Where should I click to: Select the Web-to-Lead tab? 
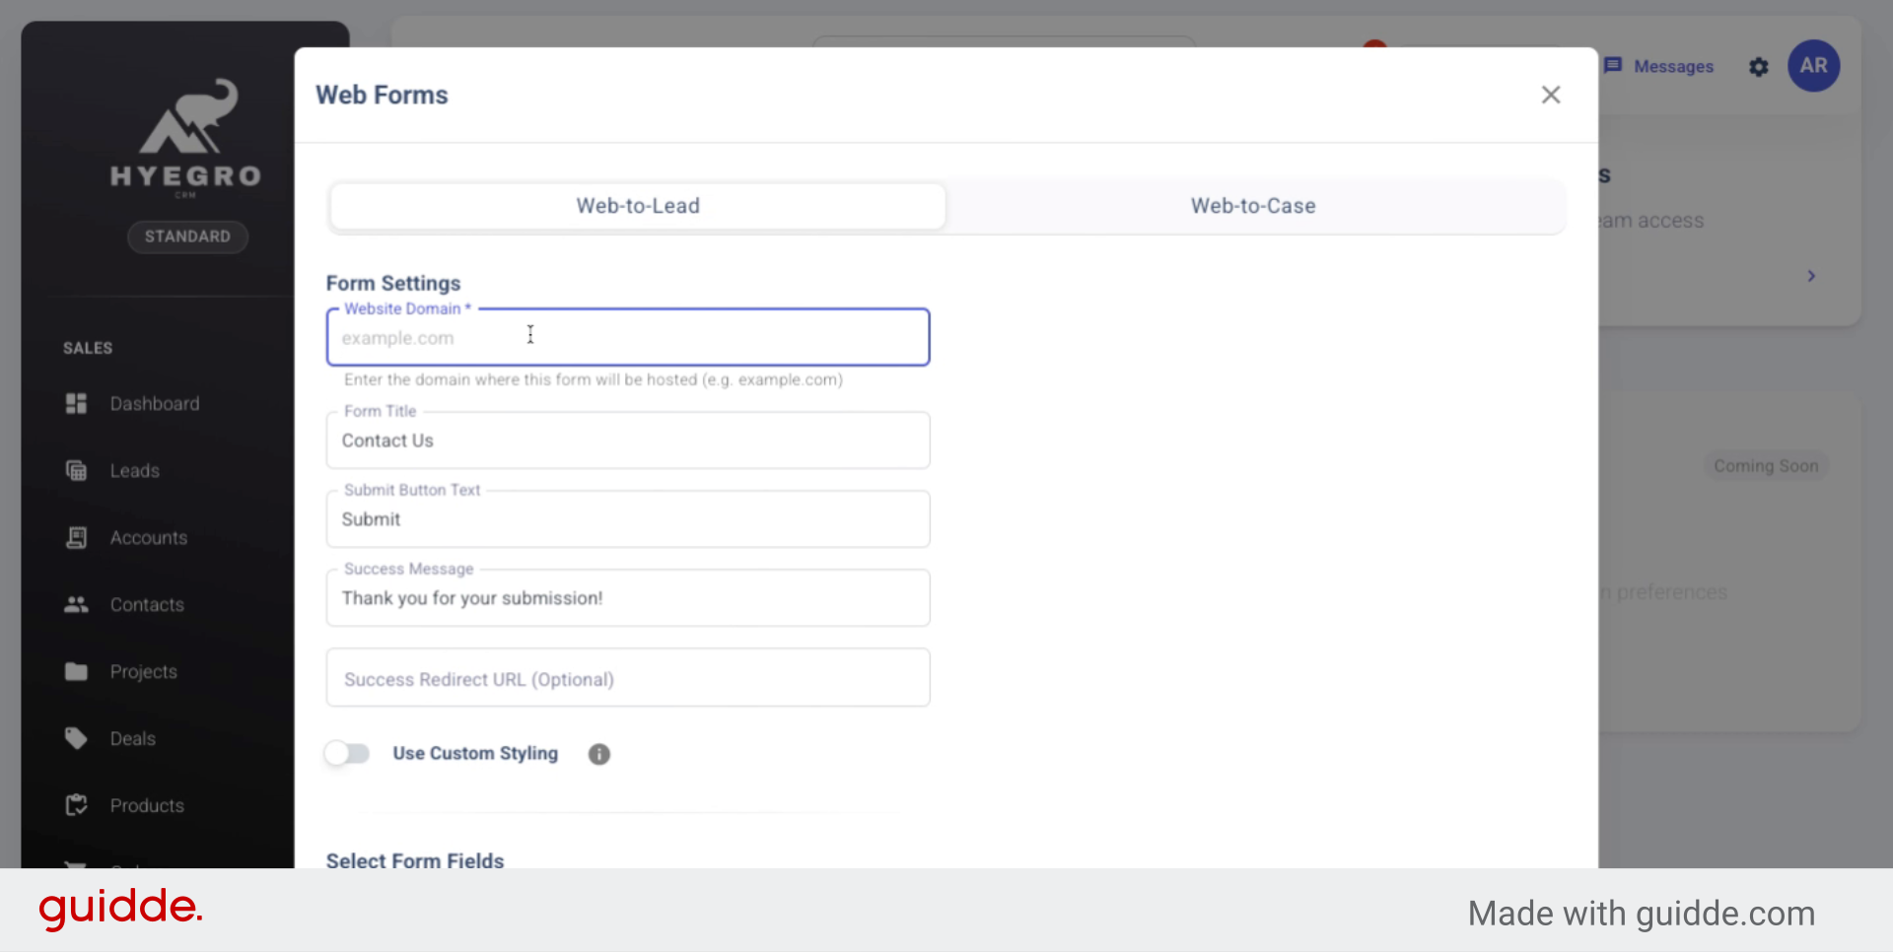pyautogui.click(x=637, y=206)
